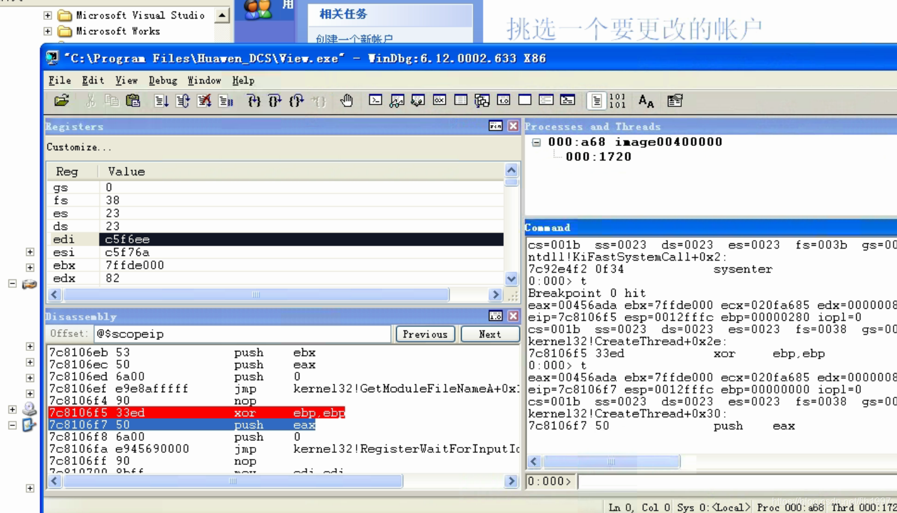The width and height of the screenshot is (897, 513).
Task: Click the Break execution toolbar icon
Action: tap(226, 101)
